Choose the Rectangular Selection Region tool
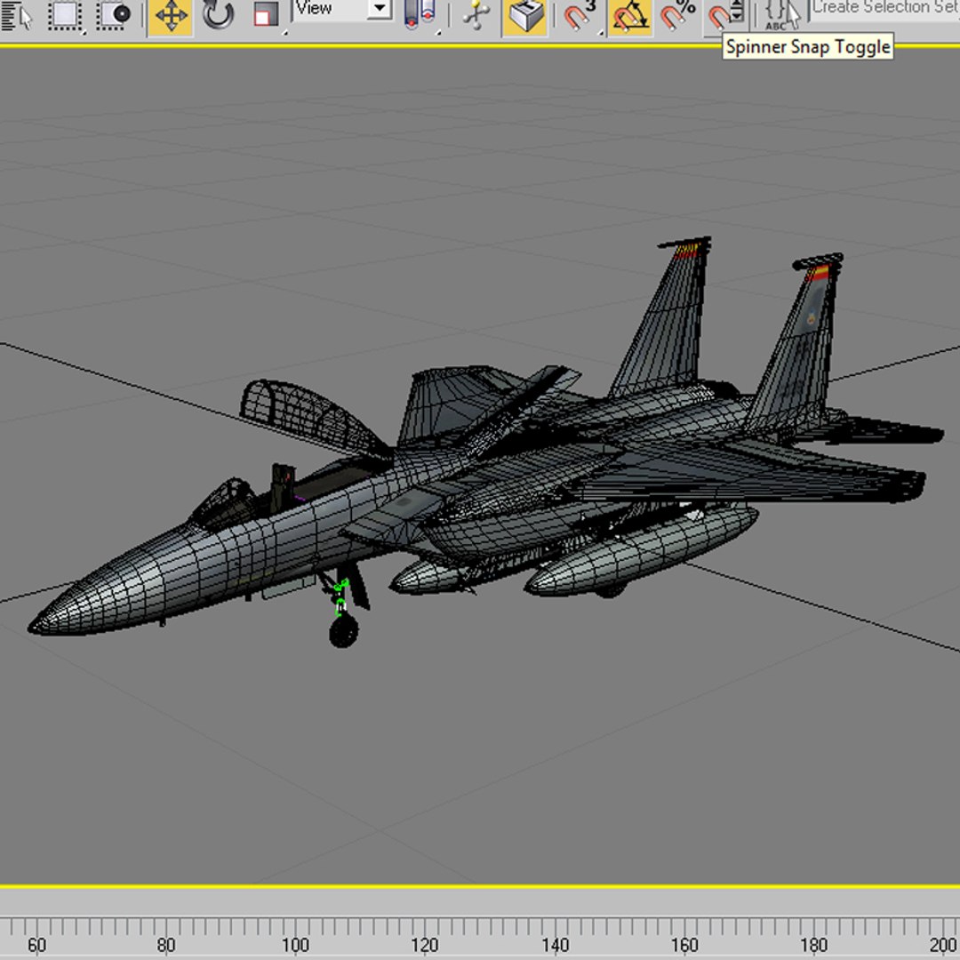The image size is (960, 960). 66,16
